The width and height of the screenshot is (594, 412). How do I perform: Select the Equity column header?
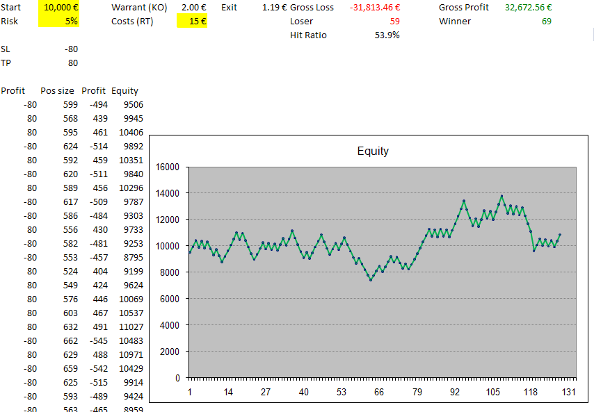click(x=125, y=90)
